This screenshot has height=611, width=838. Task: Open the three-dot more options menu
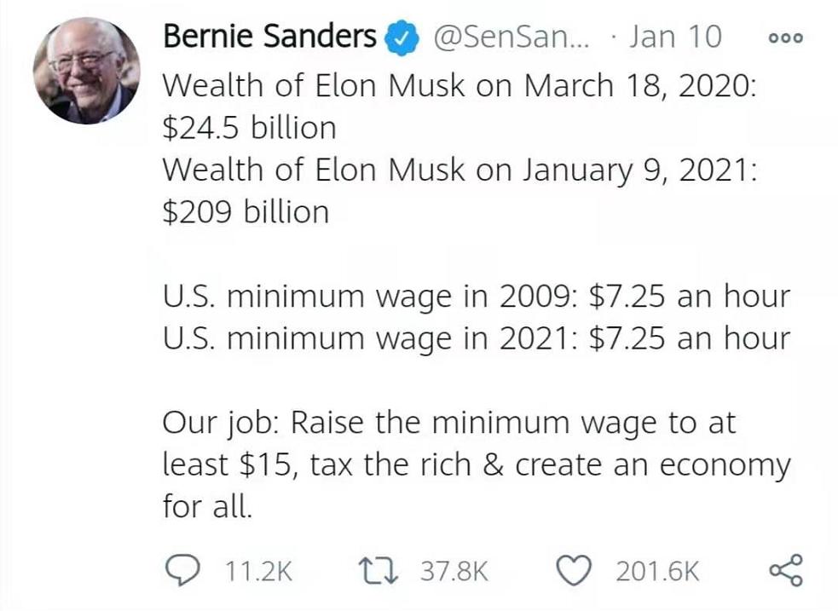784,38
